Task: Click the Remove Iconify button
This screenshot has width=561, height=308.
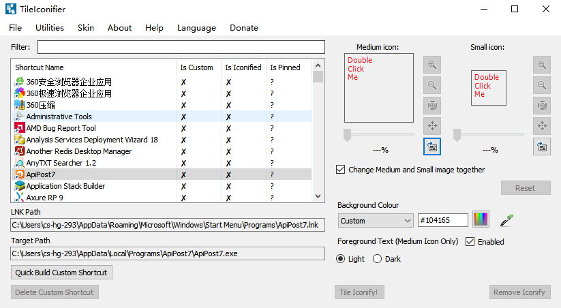Action: pyautogui.click(x=520, y=292)
